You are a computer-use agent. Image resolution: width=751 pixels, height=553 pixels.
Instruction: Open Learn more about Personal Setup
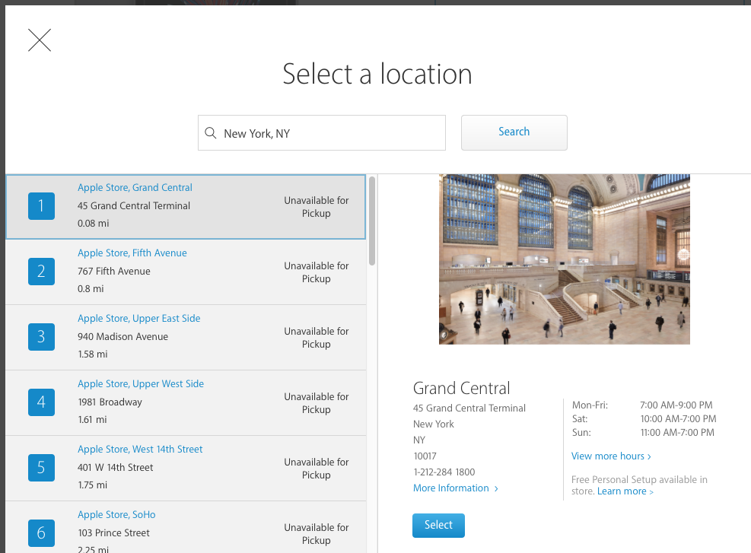(625, 491)
